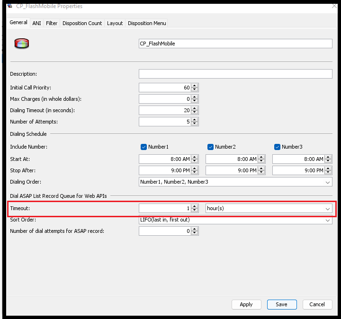Viewport: 341px width, 319px height.
Task: Click the Number of Attempts field showing 5
Action: [165, 122]
